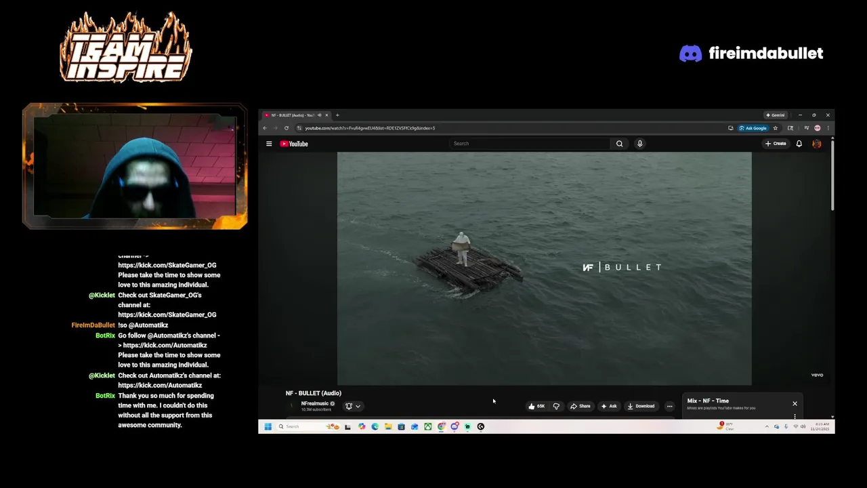The image size is (867, 488).
Task: Bookmark this page with the star icon
Action: click(x=776, y=128)
